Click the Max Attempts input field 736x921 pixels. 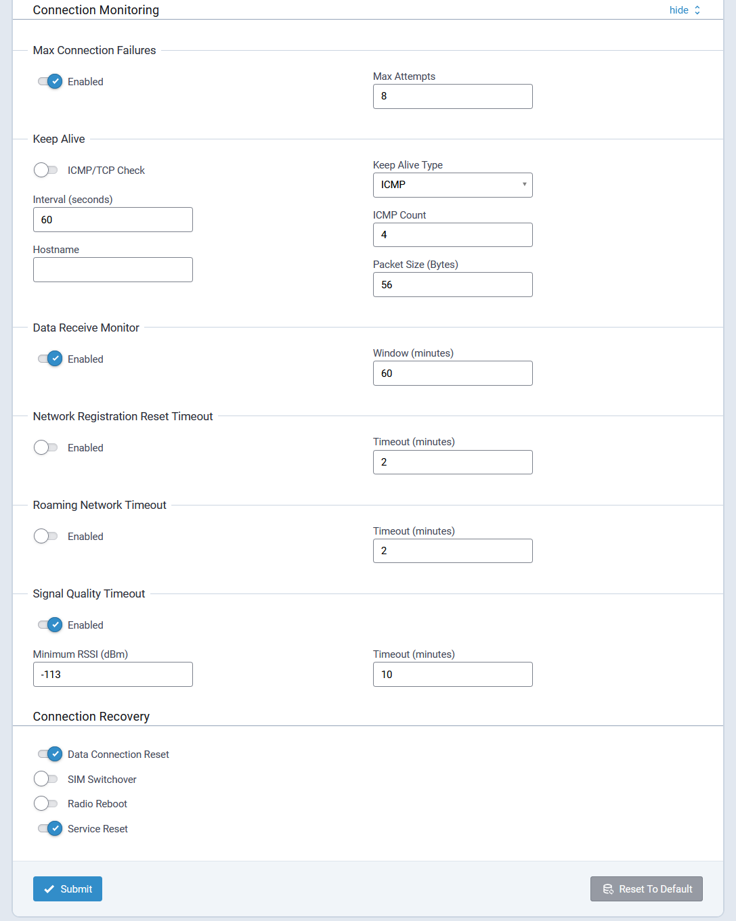[x=452, y=96]
